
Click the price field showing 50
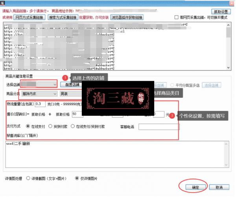coord(77,115)
